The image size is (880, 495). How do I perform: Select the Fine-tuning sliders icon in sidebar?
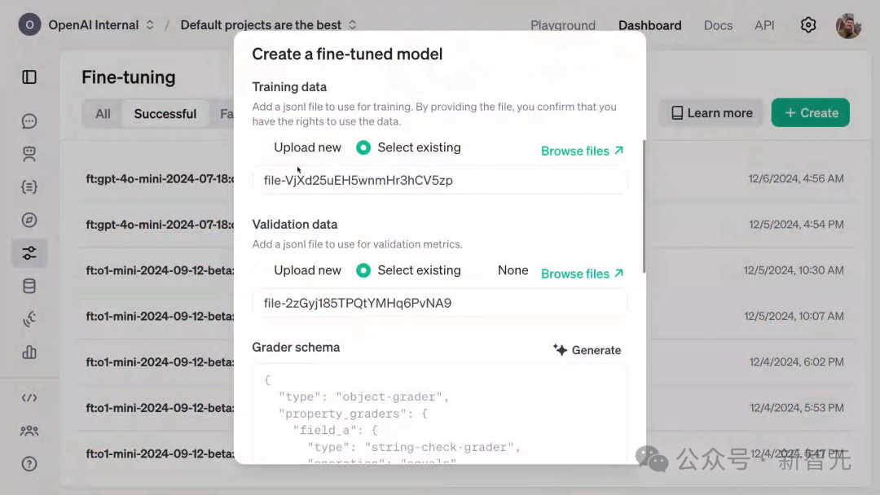(29, 253)
